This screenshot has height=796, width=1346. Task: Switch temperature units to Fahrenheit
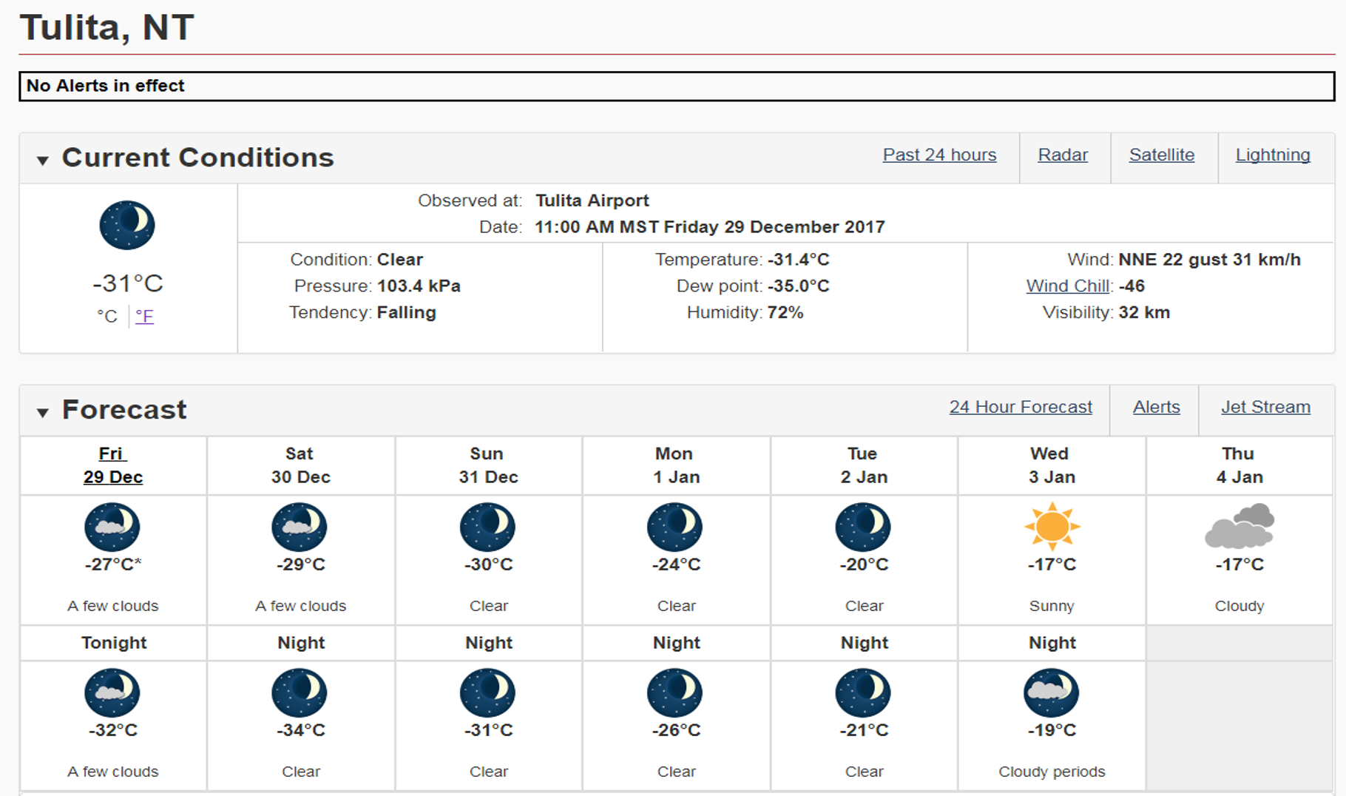click(x=144, y=317)
